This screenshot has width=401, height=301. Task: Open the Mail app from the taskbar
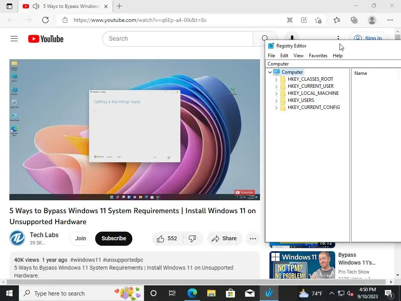[249, 293]
